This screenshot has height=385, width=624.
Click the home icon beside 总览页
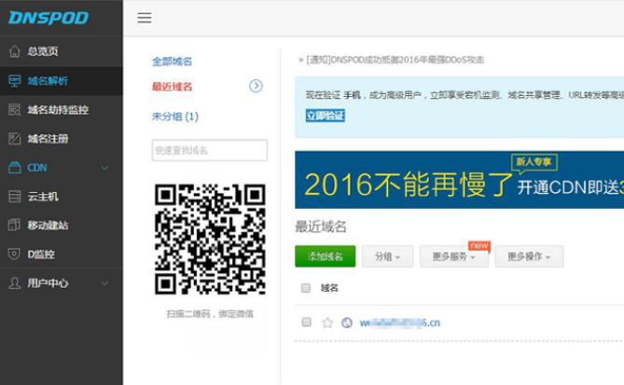coord(15,51)
